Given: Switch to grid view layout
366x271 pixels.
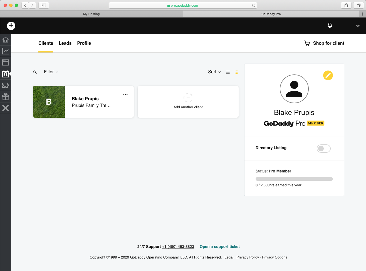Looking at the screenshot, I should [x=236, y=72].
